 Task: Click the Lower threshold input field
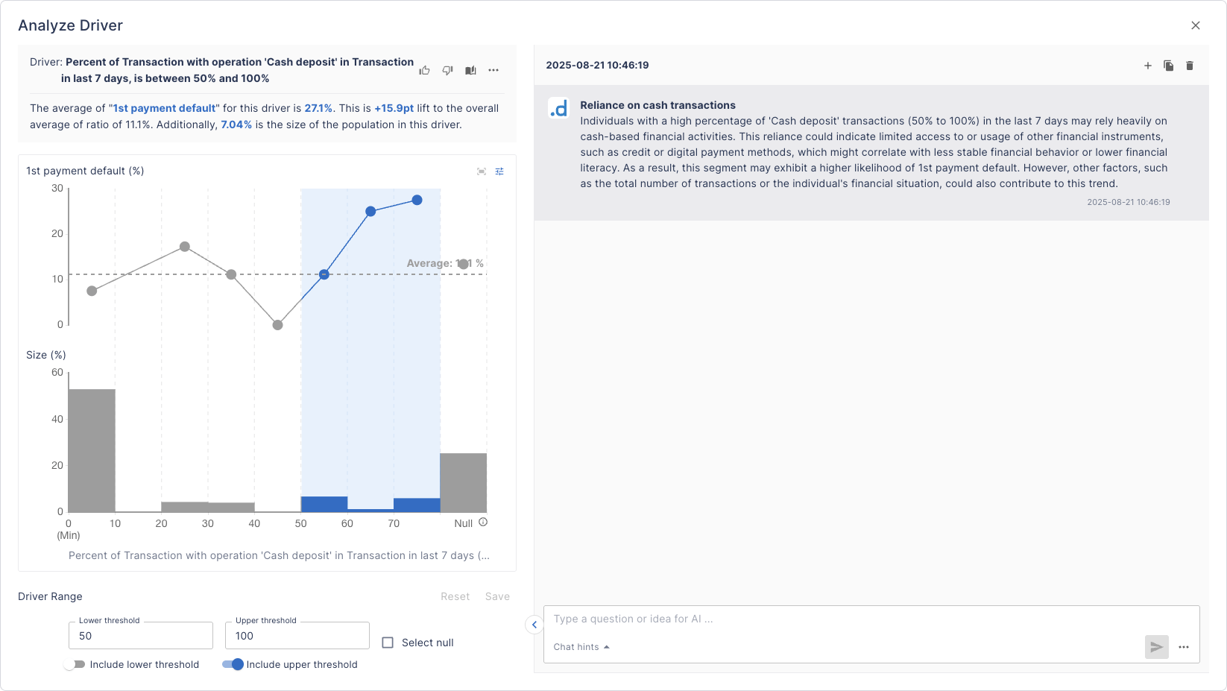pyautogui.click(x=141, y=636)
